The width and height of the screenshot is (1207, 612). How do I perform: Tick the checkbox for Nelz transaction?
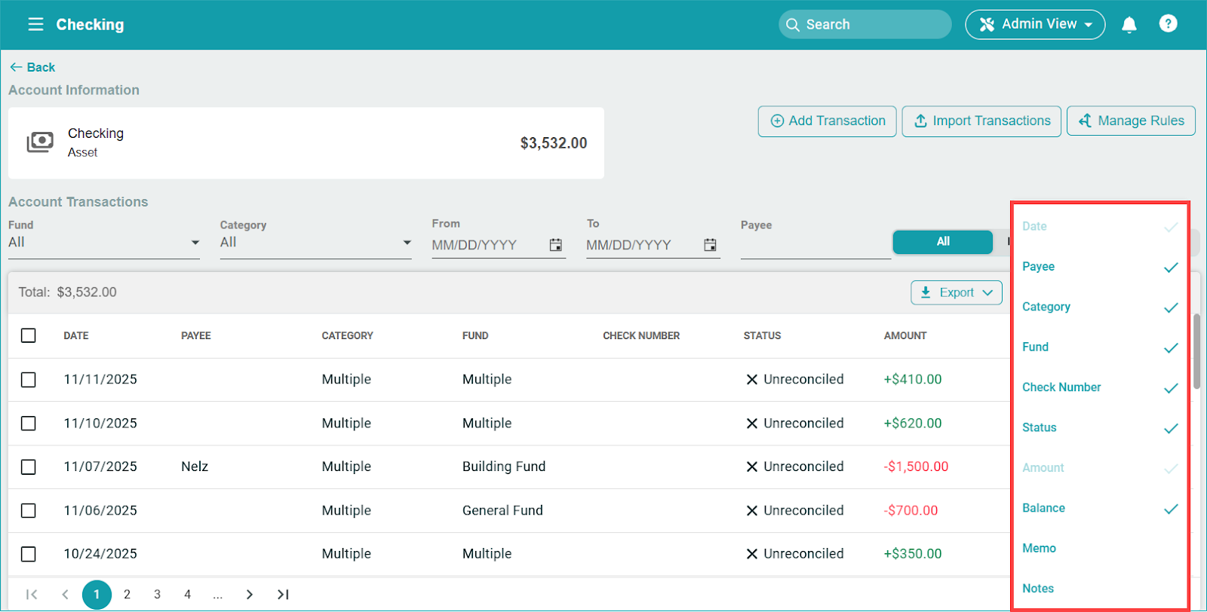(x=29, y=467)
